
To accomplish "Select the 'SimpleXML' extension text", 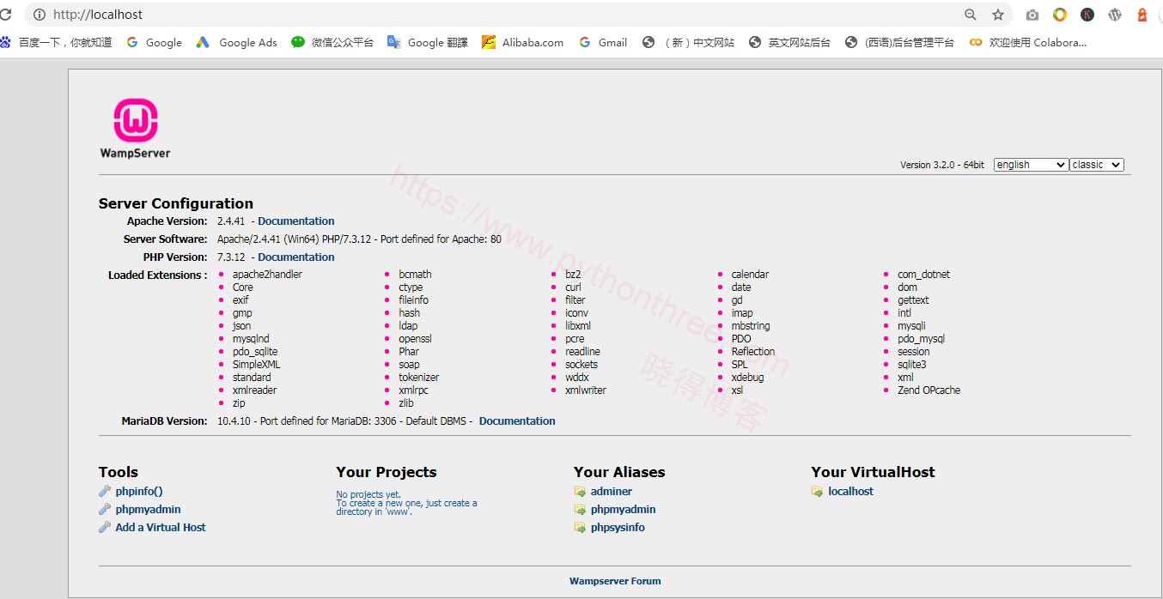I will click(x=256, y=365).
